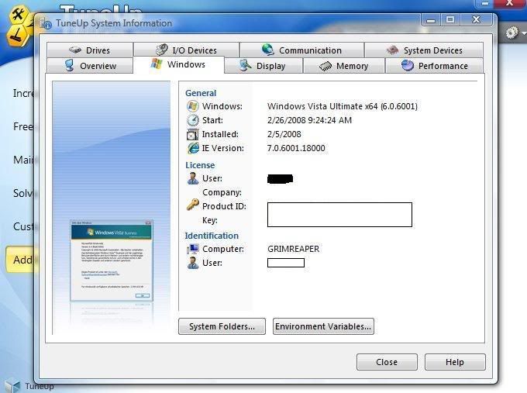The height and width of the screenshot is (393, 527).
Task: Select computer name GRIMREAPER
Action: [294, 249]
